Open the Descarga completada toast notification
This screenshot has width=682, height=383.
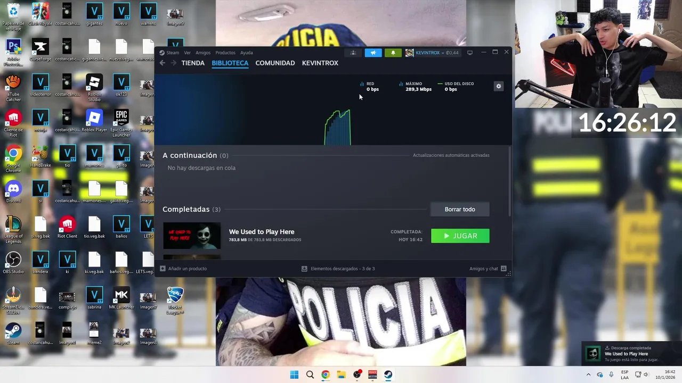pyautogui.click(x=631, y=354)
